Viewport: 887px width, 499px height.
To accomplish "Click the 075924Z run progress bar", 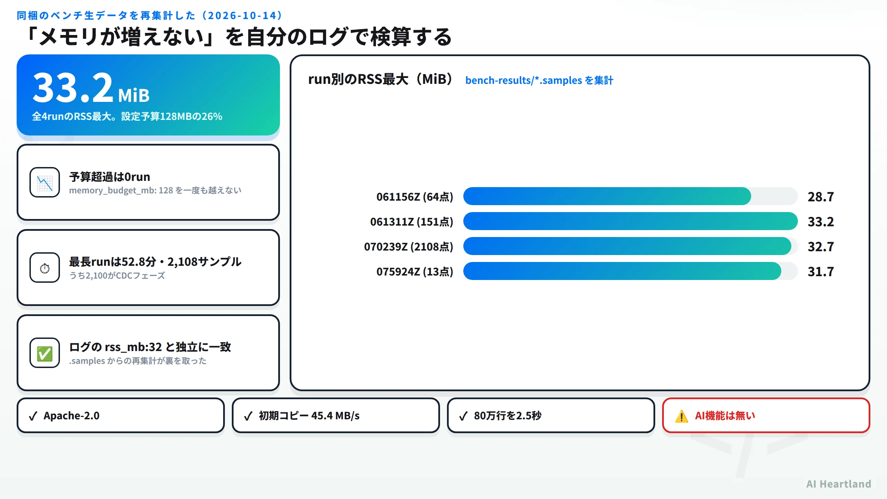I will (630, 271).
